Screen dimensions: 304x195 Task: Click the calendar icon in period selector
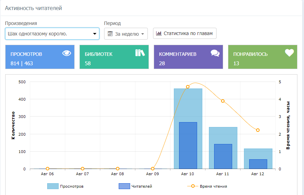pyautogui.click(x=110, y=34)
